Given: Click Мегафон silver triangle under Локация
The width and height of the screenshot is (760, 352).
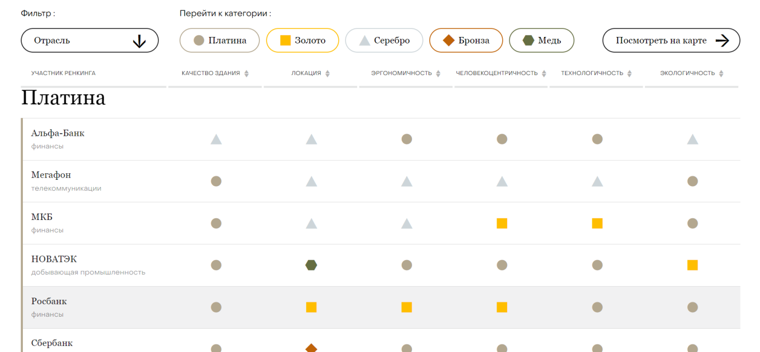Looking at the screenshot, I should (x=311, y=181).
